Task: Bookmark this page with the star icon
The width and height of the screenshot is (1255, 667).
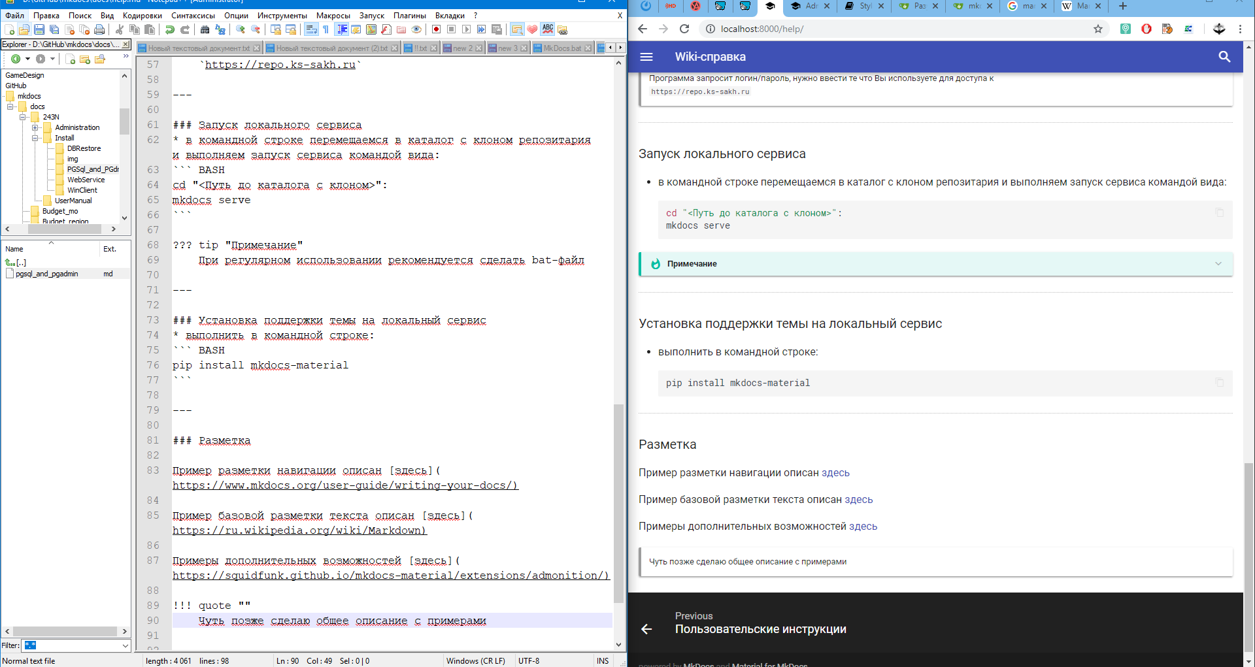Action: pos(1097,29)
